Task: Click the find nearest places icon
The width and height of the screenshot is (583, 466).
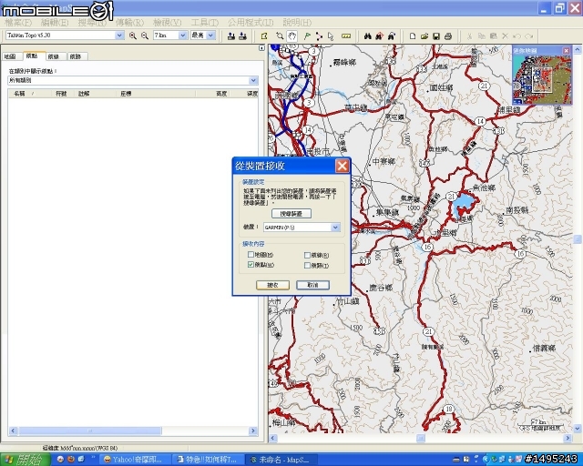Action: pos(379,36)
